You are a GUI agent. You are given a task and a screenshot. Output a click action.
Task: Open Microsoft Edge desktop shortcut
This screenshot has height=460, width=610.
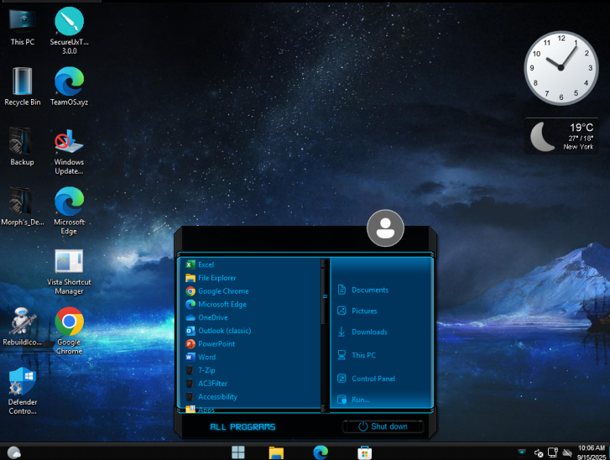click(70, 212)
